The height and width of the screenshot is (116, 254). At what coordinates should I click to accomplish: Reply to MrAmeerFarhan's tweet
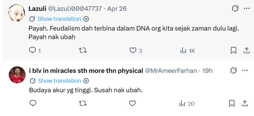[33, 103]
